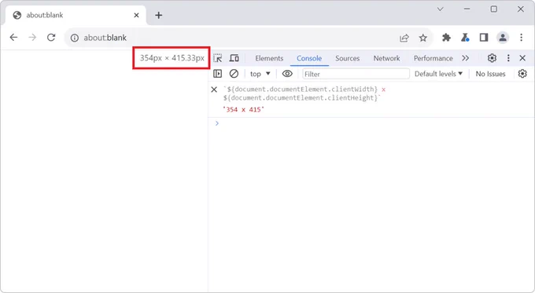The image size is (535, 293).
Task: Open the top JavaScript context dropdown
Action: (260, 74)
